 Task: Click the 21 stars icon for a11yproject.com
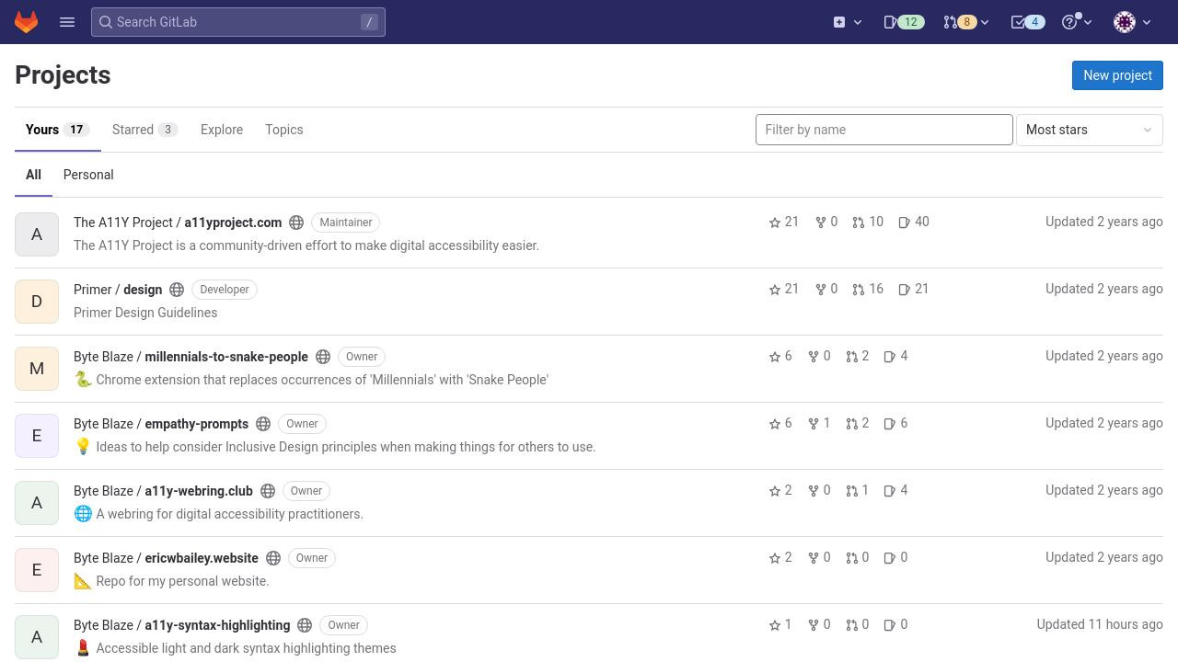click(784, 223)
